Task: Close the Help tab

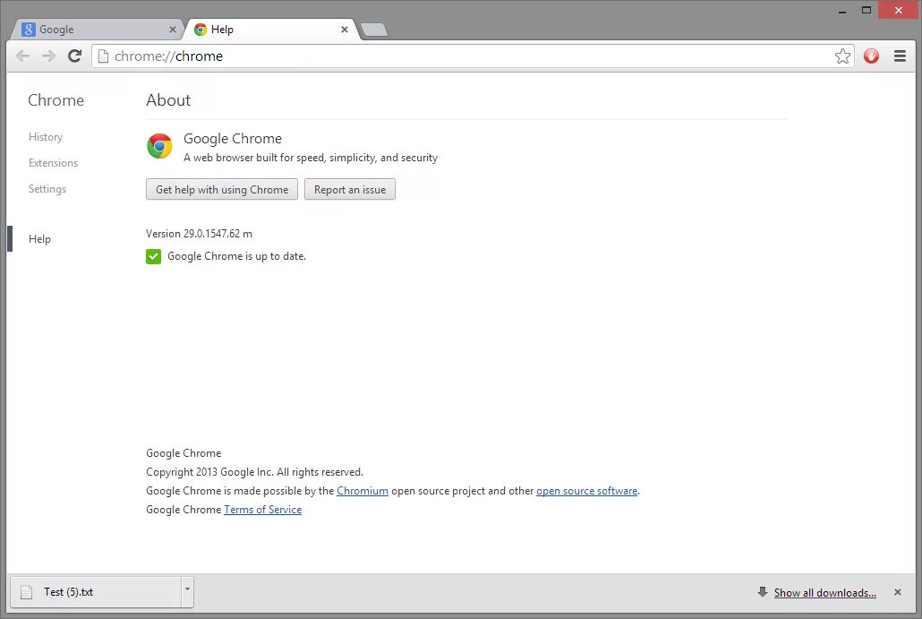Action: click(345, 30)
